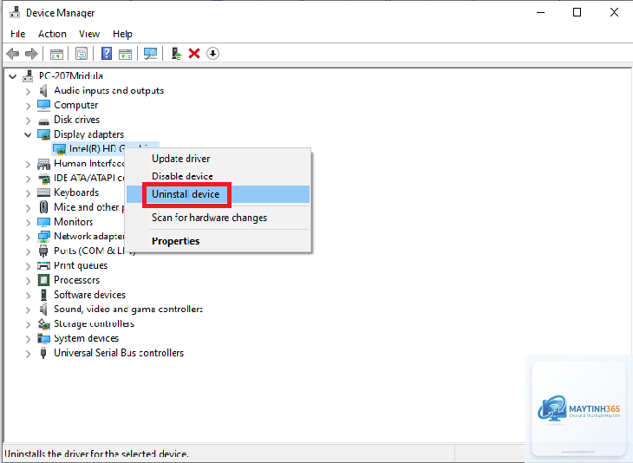Open the Help menu

point(122,34)
